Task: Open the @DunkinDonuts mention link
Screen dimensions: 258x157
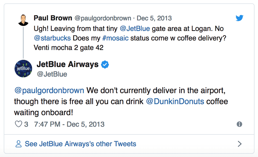Action: [175, 101]
